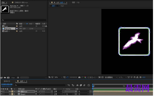
Task: Toggle the transparency grid icon
Action: pyautogui.click(x=102, y=77)
